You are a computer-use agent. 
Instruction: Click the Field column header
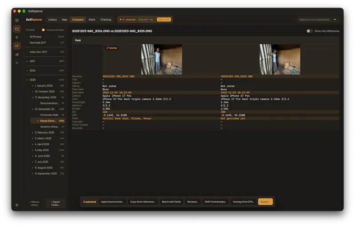(78, 40)
